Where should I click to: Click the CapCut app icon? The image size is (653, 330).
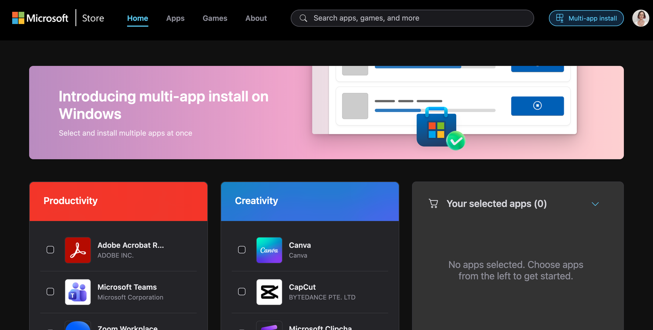(269, 292)
